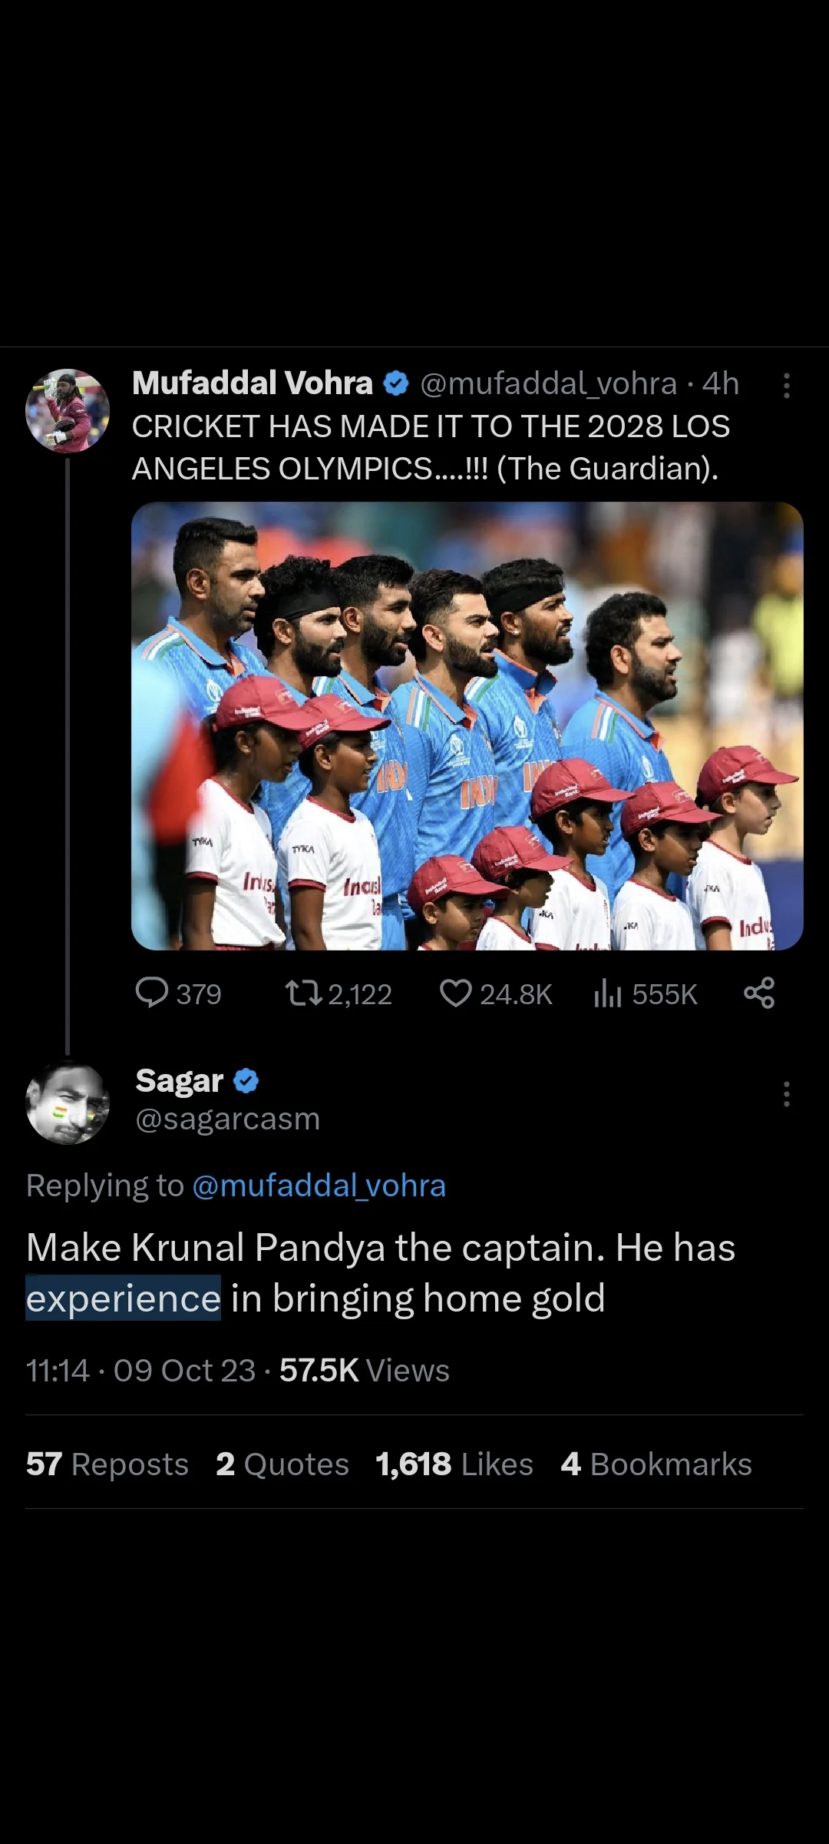Tap the 57.5K Views count

click(365, 1370)
